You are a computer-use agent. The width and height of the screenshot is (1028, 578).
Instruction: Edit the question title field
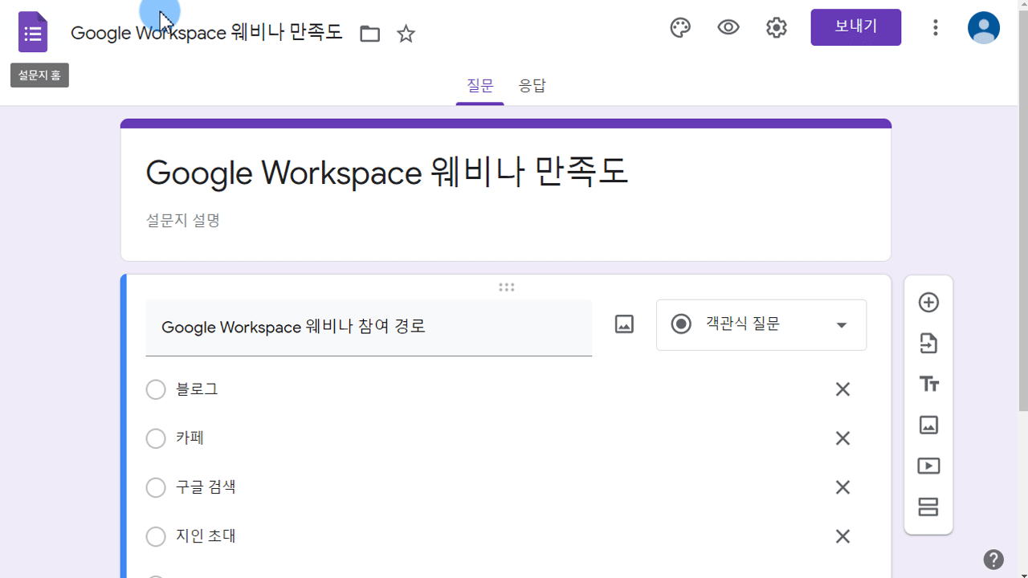pos(369,328)
